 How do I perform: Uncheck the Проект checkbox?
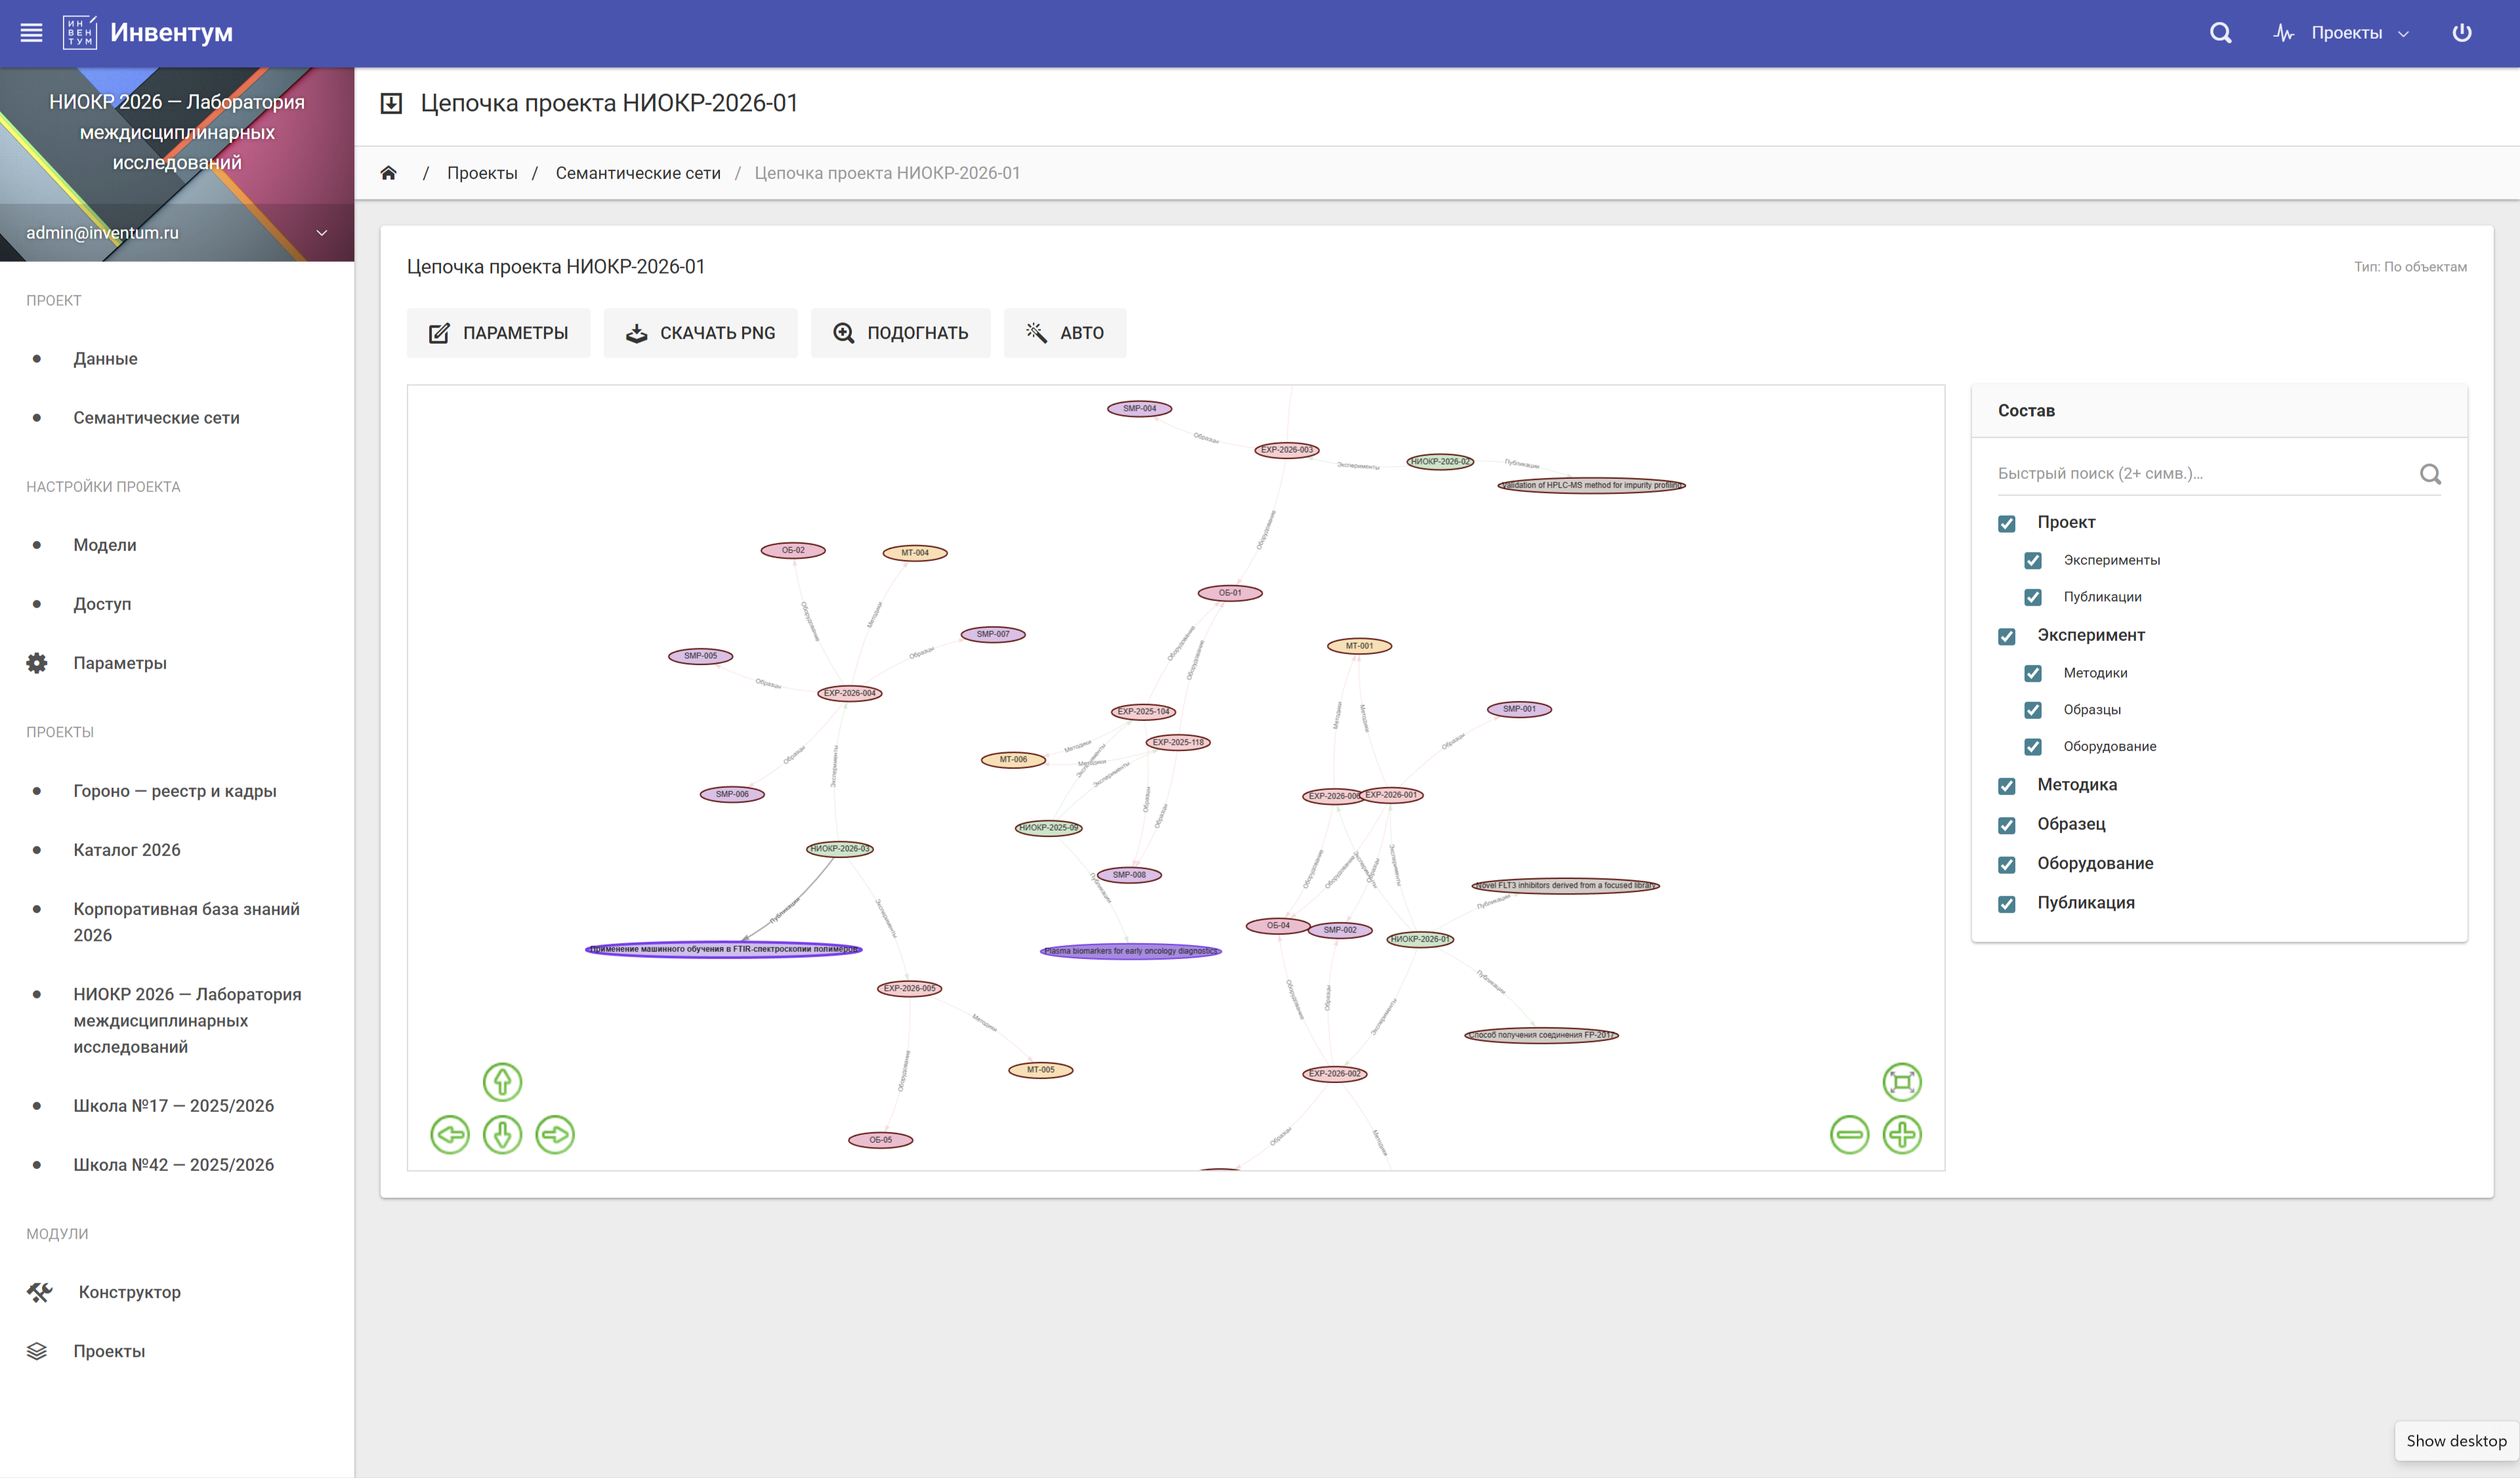tap(2007, 523)
